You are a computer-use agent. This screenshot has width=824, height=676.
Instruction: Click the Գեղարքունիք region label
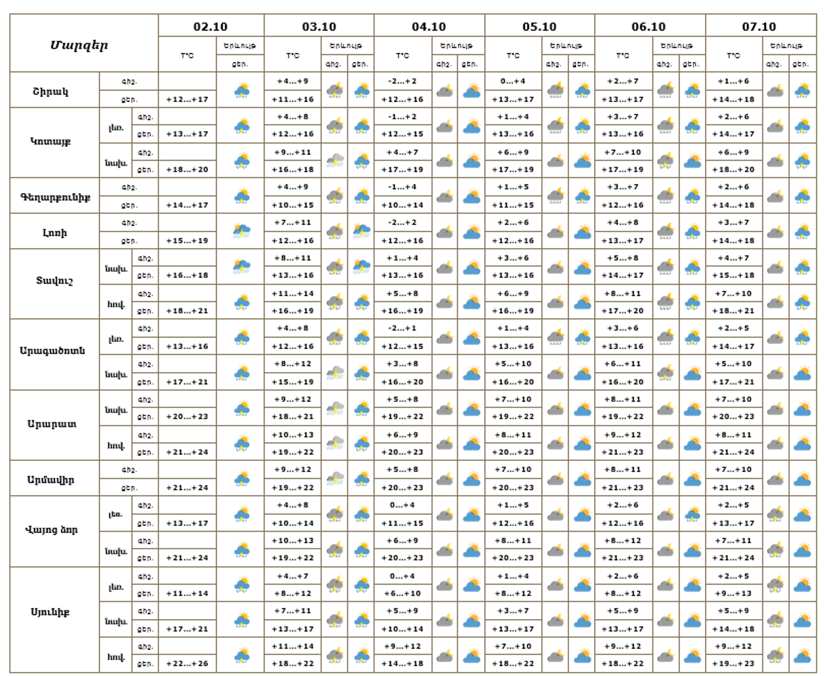[x=55, y=197]
